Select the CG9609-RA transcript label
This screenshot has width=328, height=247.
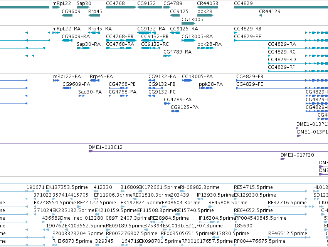(x=76, y=36)
